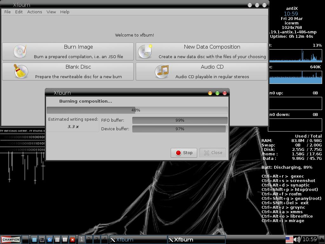The width and height of the screenshot is (325, 244).
Task: Click the 'Welcome to xfburn!' text
Action: click(135, 35)
